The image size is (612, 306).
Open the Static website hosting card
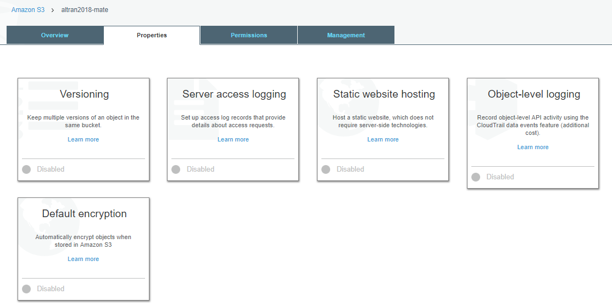(383, 129)
